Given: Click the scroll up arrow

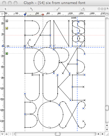Looking at the screenshot, I should 107,125.
